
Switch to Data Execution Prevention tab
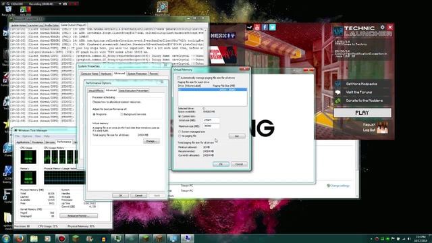point(134,90)
